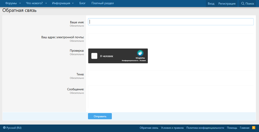This screenshot has width=259, height=132.
Task: Click into the Сообщение message textarea
Action: point(171,97)
